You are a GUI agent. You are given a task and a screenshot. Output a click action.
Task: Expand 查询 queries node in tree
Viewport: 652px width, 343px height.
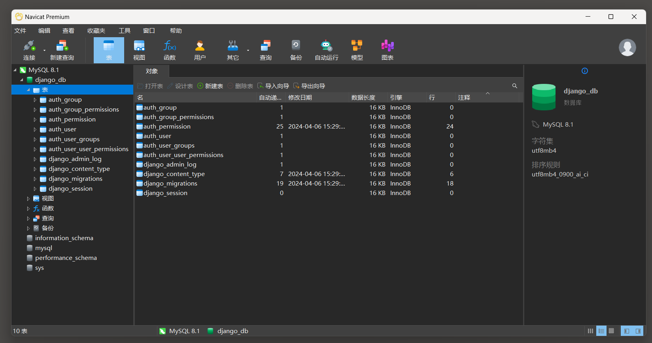point(28,218)
